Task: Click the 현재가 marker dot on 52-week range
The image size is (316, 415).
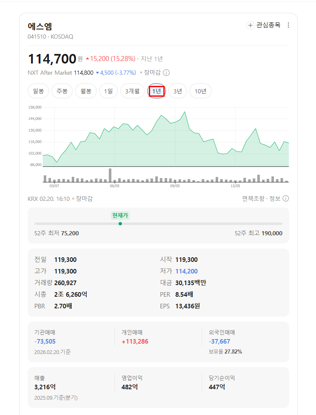Action: coord(120,224)
